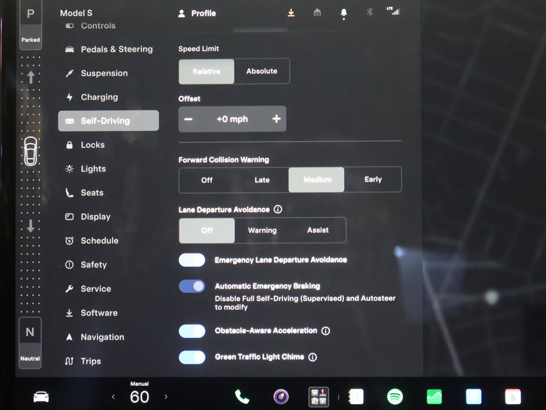Viewport: 546px width, 410px height.
Task: Increase the speed offset with plus
Action: click(277, 119)
